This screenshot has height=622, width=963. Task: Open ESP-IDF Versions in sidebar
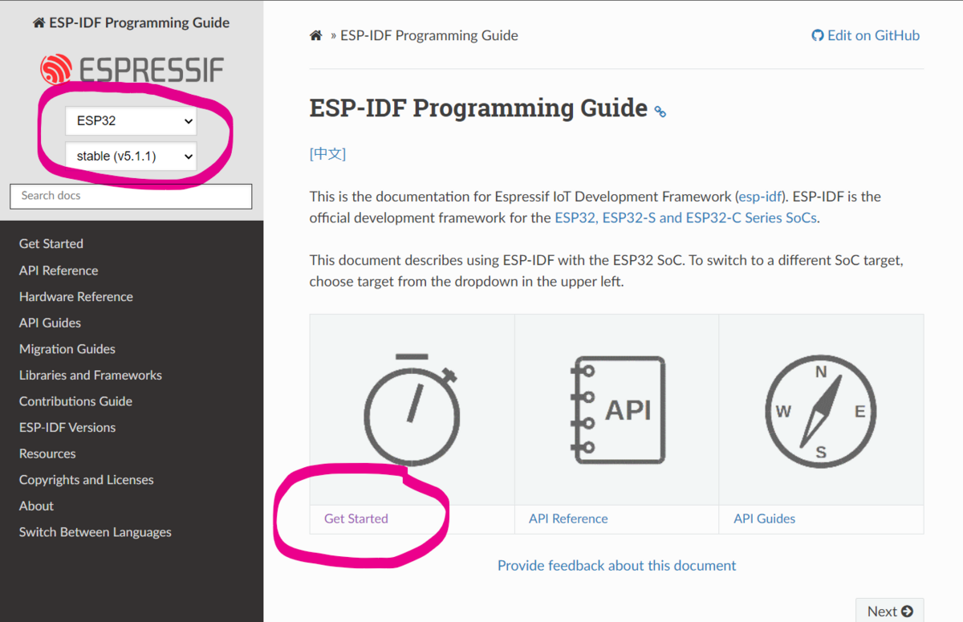click(x=67, y=428)
